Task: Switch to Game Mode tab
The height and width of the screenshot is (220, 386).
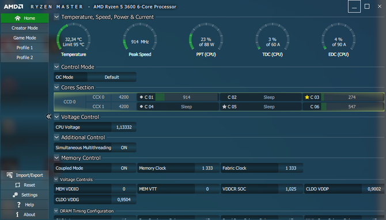Action: click(25, 38)
